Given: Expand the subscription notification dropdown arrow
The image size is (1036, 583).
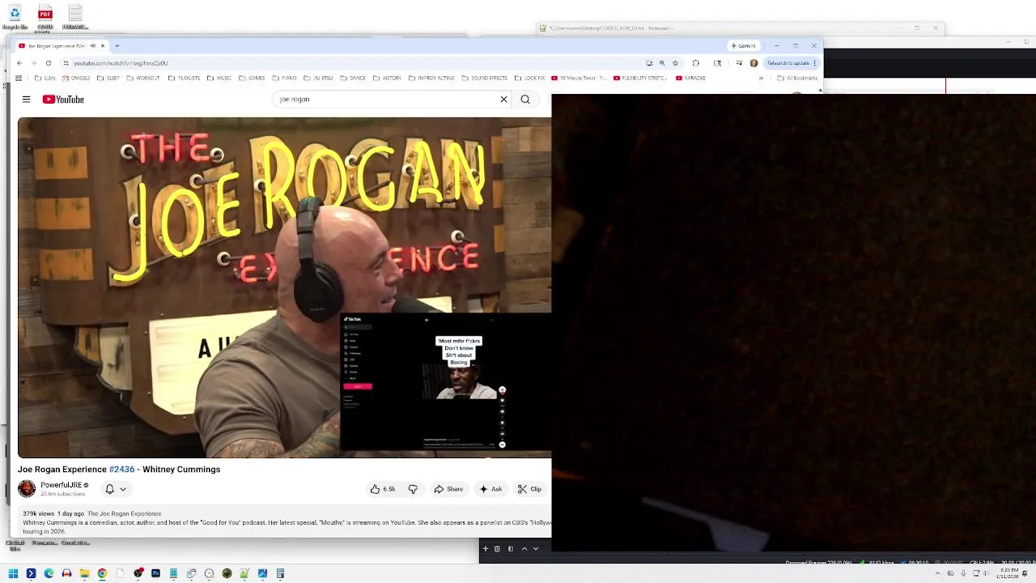Looking at the screenshot, I should (x=123, y=489).
